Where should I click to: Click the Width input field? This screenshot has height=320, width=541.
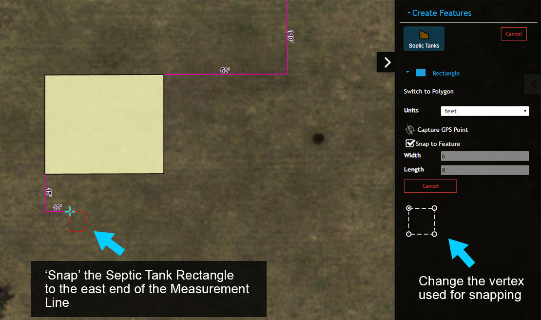point(484,156)
